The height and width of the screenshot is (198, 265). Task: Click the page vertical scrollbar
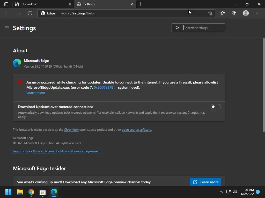coord(264,85)
